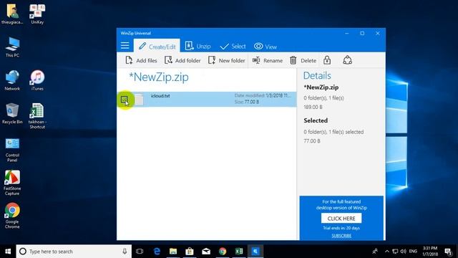This screenshot has height=258, width=458.
Task: Select the UniKey desktop shortcut
Action: pos(37,14)
